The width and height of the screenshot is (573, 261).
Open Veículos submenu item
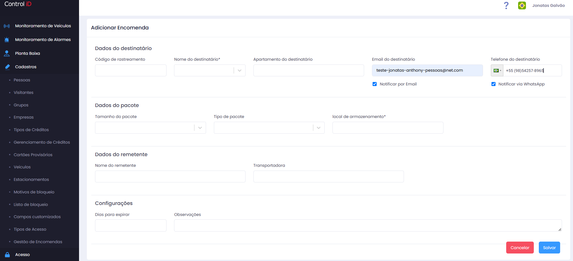(22, 167)
